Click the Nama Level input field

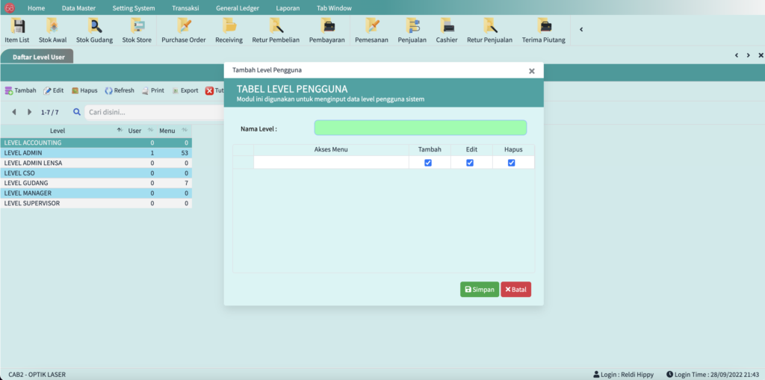420,128
